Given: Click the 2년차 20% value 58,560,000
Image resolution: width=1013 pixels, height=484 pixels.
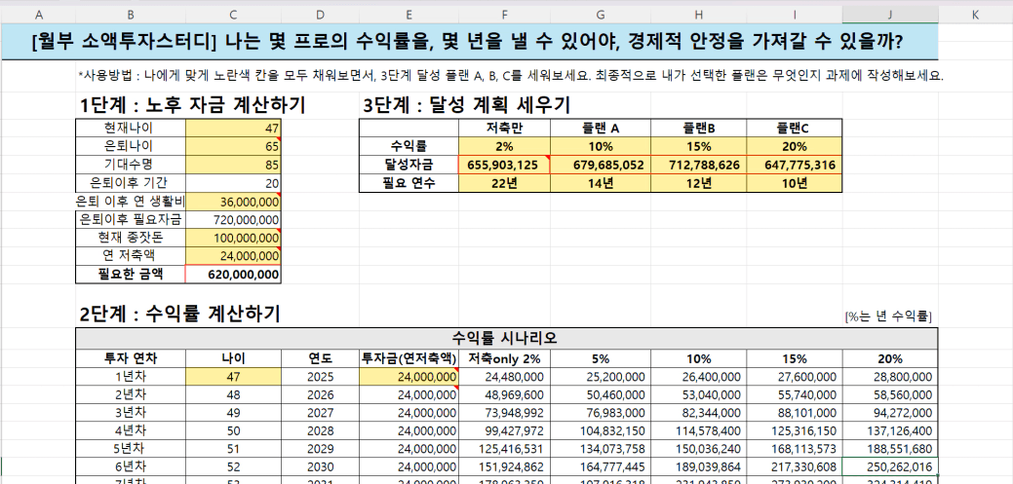Looking at the screenshot, I should coord(890,395).
